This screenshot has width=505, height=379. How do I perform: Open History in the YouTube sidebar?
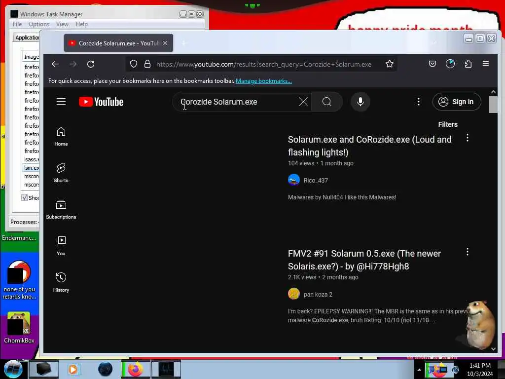pyautogui.click(x=61, y=282)
